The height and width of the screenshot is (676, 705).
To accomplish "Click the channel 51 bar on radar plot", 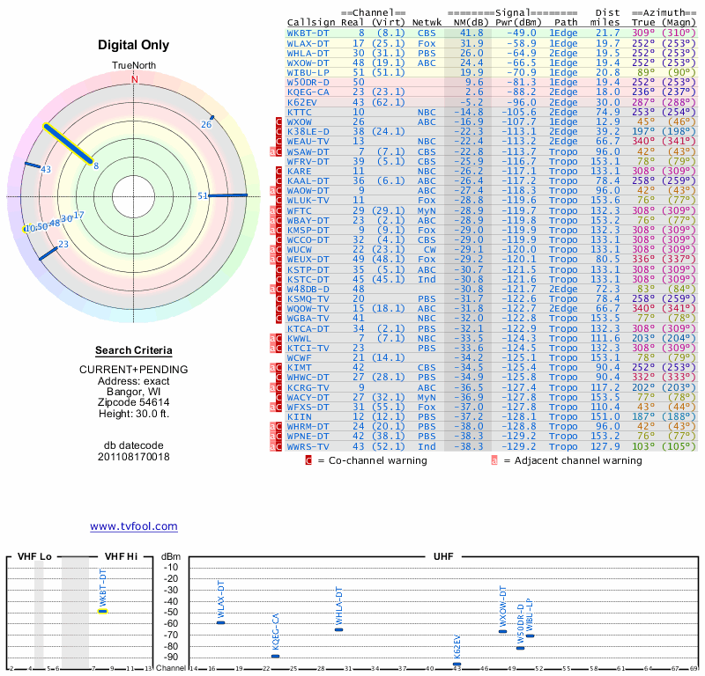I will coord(227,195).
